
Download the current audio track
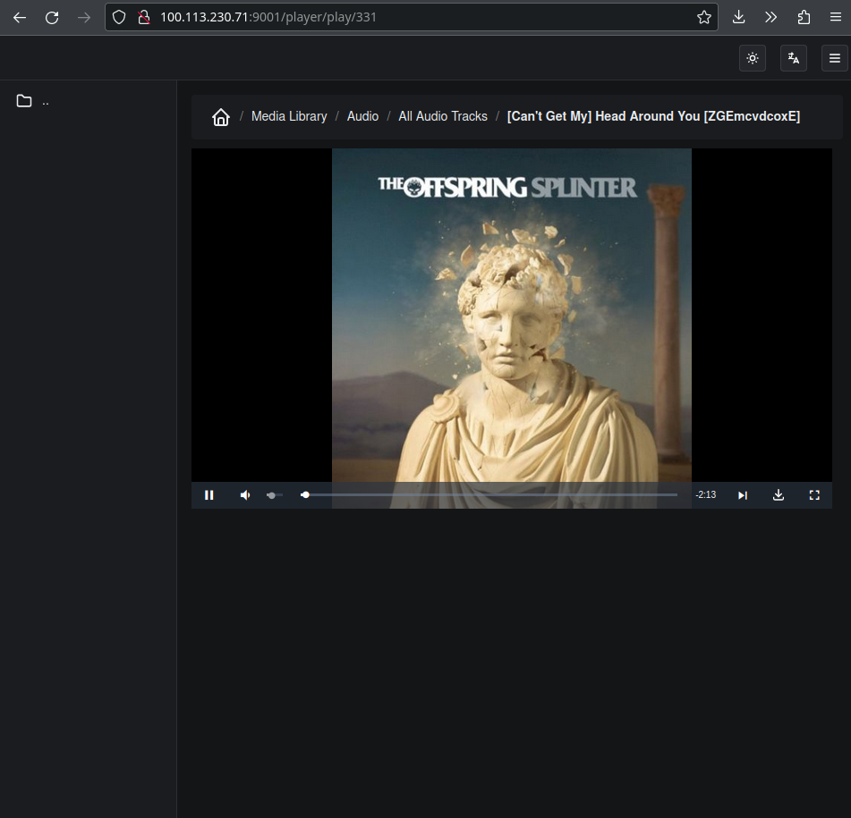[778, 494]
